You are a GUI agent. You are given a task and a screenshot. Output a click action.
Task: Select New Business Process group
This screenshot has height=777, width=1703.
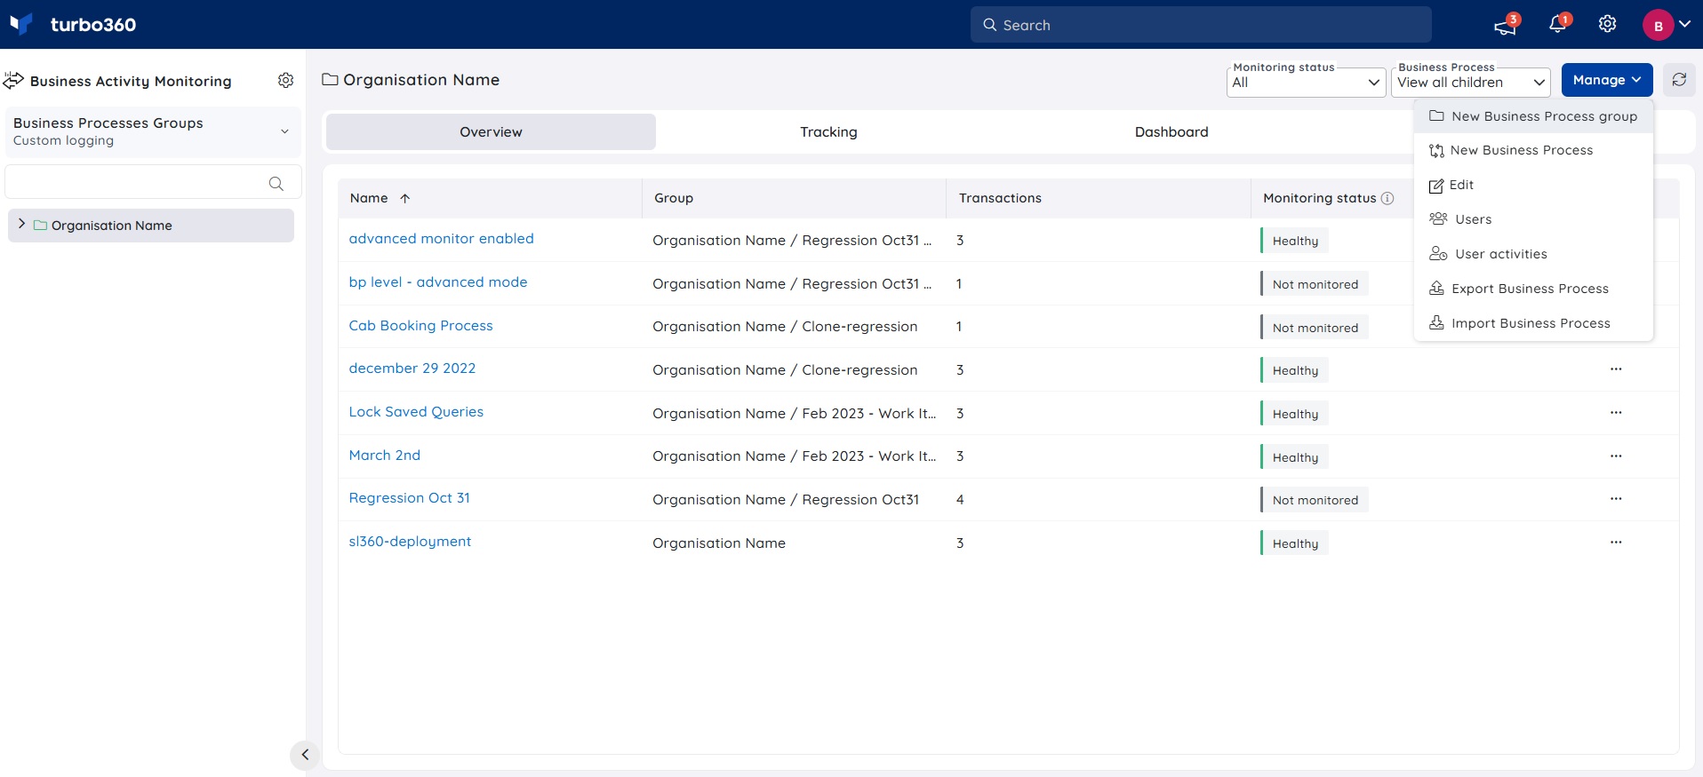point(1533,116)
